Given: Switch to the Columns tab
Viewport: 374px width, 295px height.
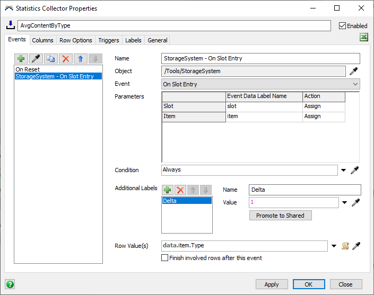Looking at the screenshot, I should click(x=42, y=40).
